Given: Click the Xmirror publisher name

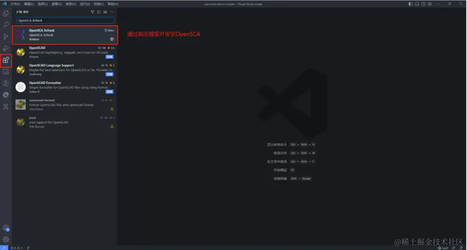Looking at the screenshot, I should [x=34, y=39].
